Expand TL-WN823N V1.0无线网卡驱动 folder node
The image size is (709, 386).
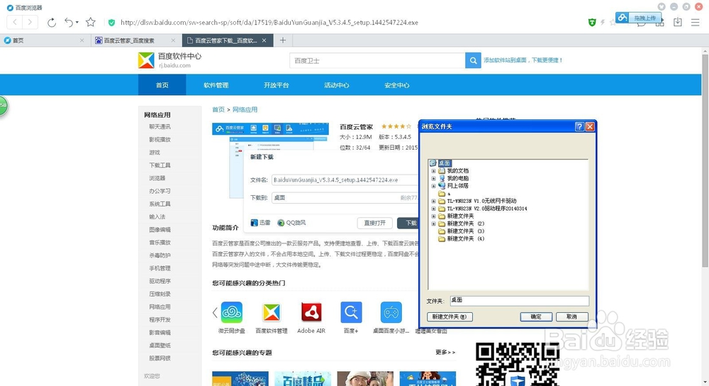coord(433,201)
